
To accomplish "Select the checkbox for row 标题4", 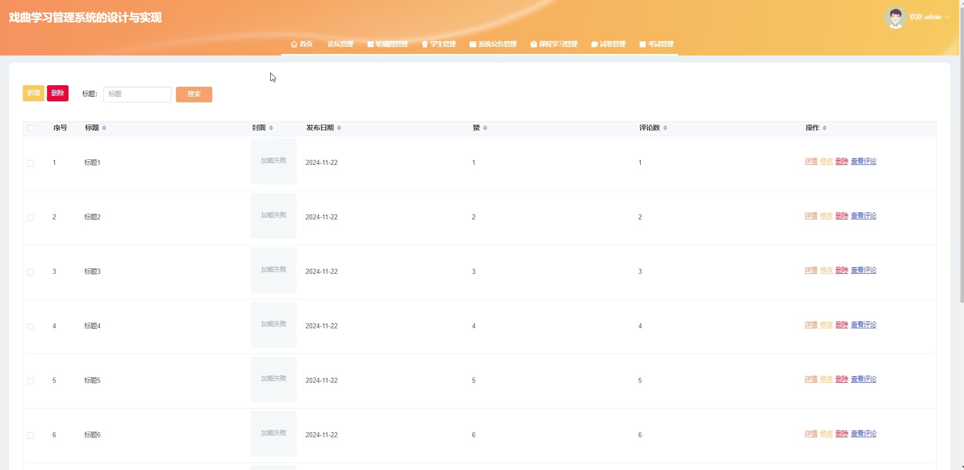I will pyautogui.click(x=31, y=326).
